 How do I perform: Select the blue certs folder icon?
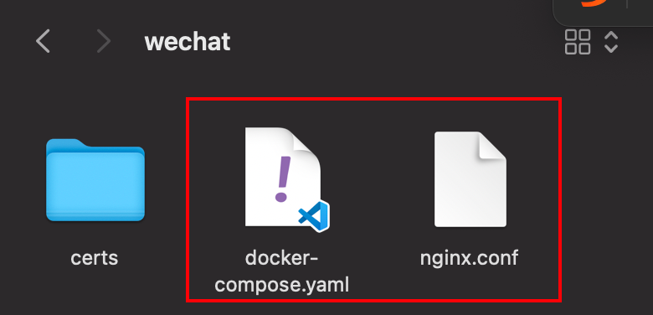95,179
